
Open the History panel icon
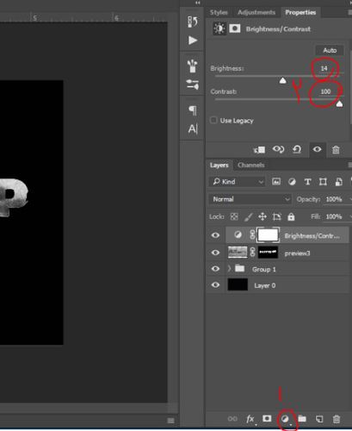pos(193,22)
